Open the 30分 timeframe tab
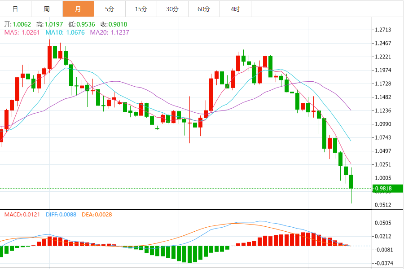The height and width of the screenshot is (269, 404). point(173,9)
